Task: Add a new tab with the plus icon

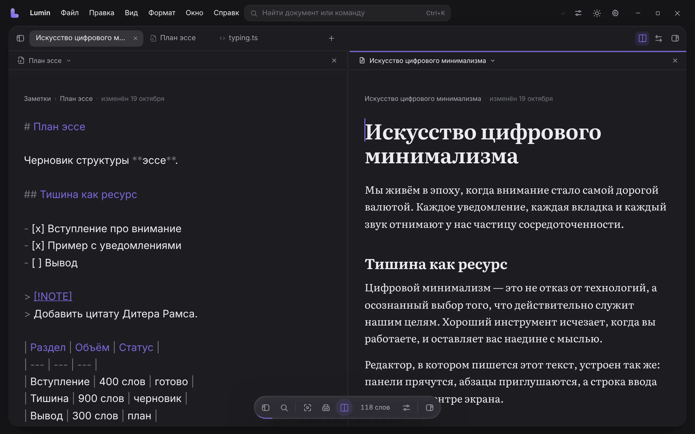Action: click(331, 38)
